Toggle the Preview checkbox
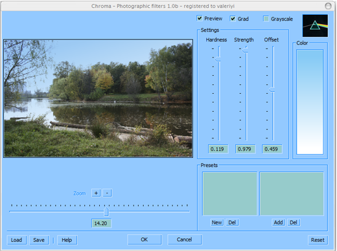The width and height of the screenshot is (337, 251). pos(200,18)
